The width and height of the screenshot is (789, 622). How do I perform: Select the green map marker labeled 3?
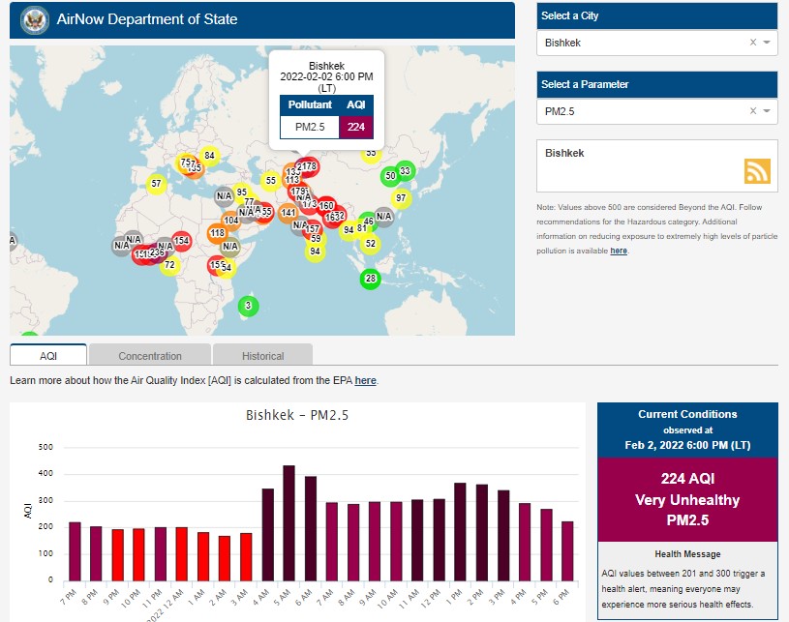(248, 306)
